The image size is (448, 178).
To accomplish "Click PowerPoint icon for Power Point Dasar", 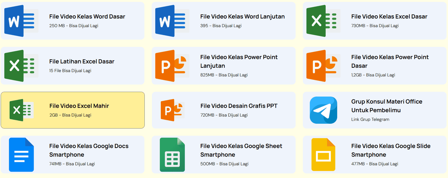I will click(x=321, y=66).
